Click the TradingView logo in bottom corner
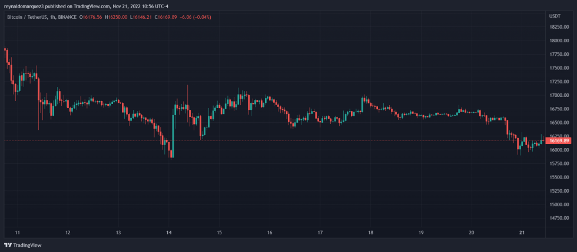The height and width of the screenshot is (252, 577). [18, 245]
